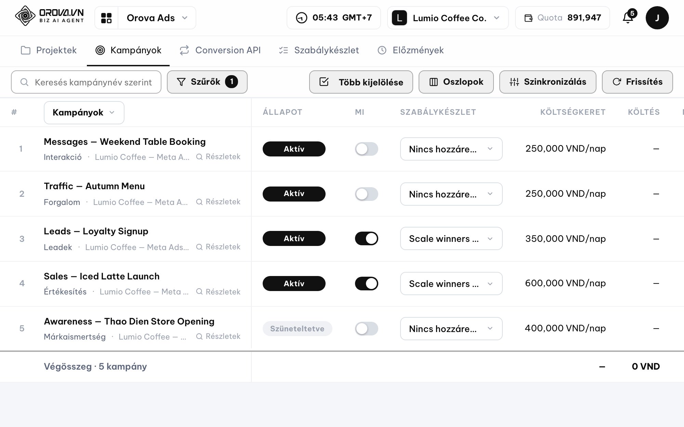The width and height of the screenshot is (684, 427).
Task: Click Szüneteltetve status badge of Awareness campaign
Action: [x=297, y=329]
